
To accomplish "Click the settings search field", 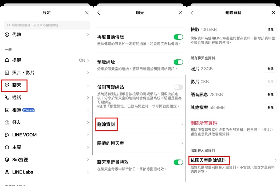I will pyautogui.click(x=47, y=25).
